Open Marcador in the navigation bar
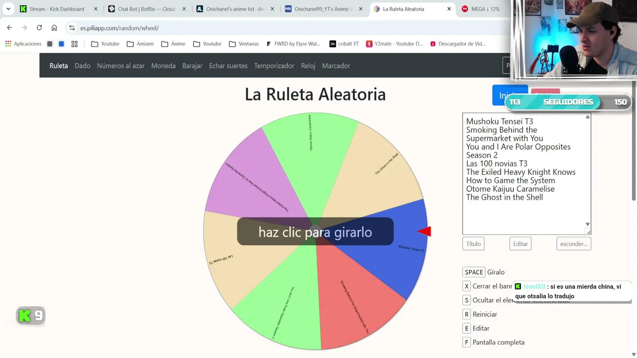 click(x=336, y=66)
